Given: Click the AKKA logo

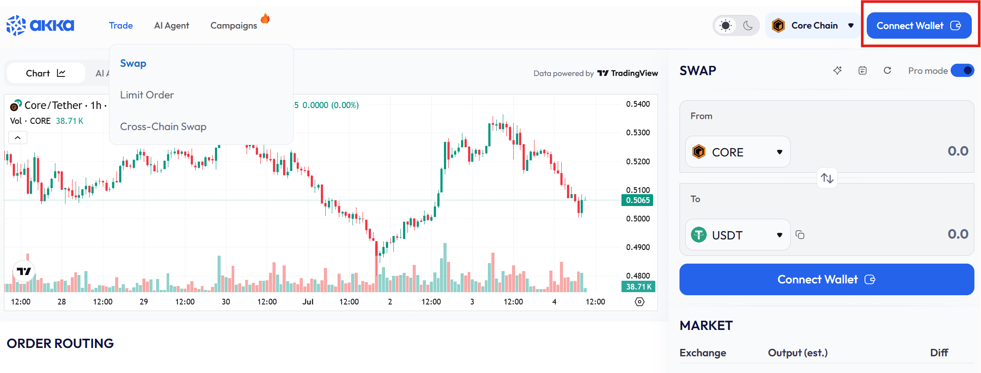Looking at the screenshot, I should (x=40, y=25).
